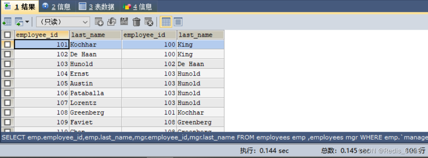Select the Lorentz last_name cell
This screenshot has height=158, width=428.
point(95,103)
